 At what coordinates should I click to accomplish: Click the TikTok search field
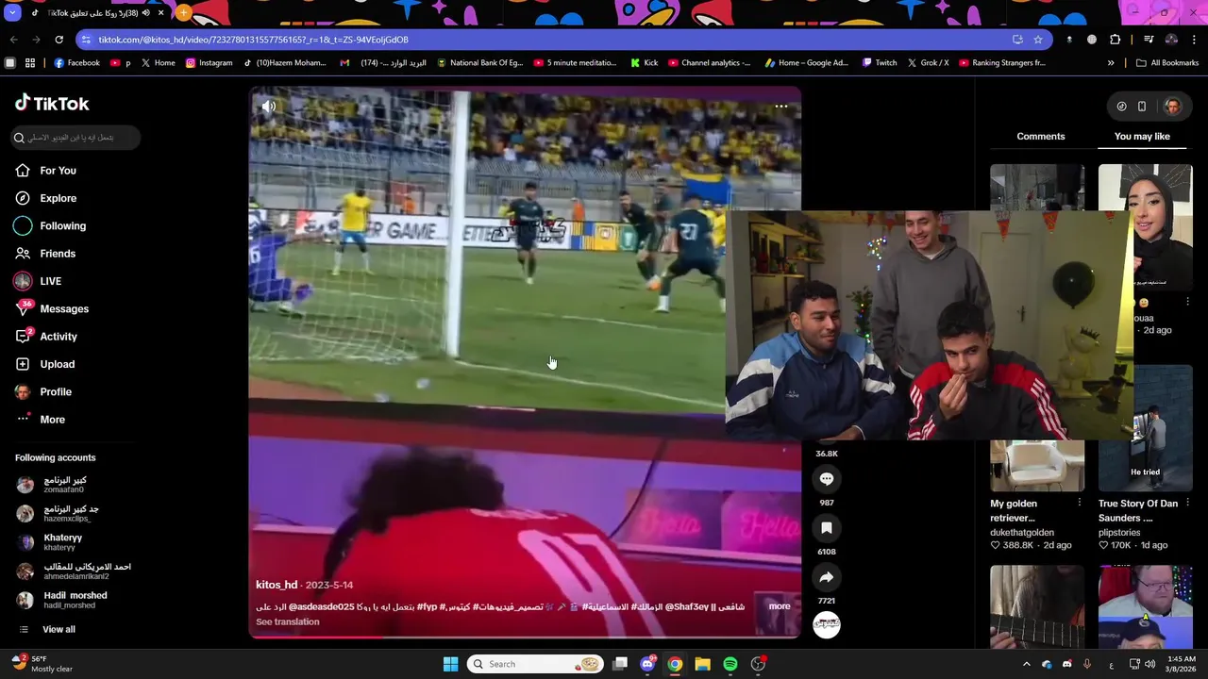pos(75,138)
